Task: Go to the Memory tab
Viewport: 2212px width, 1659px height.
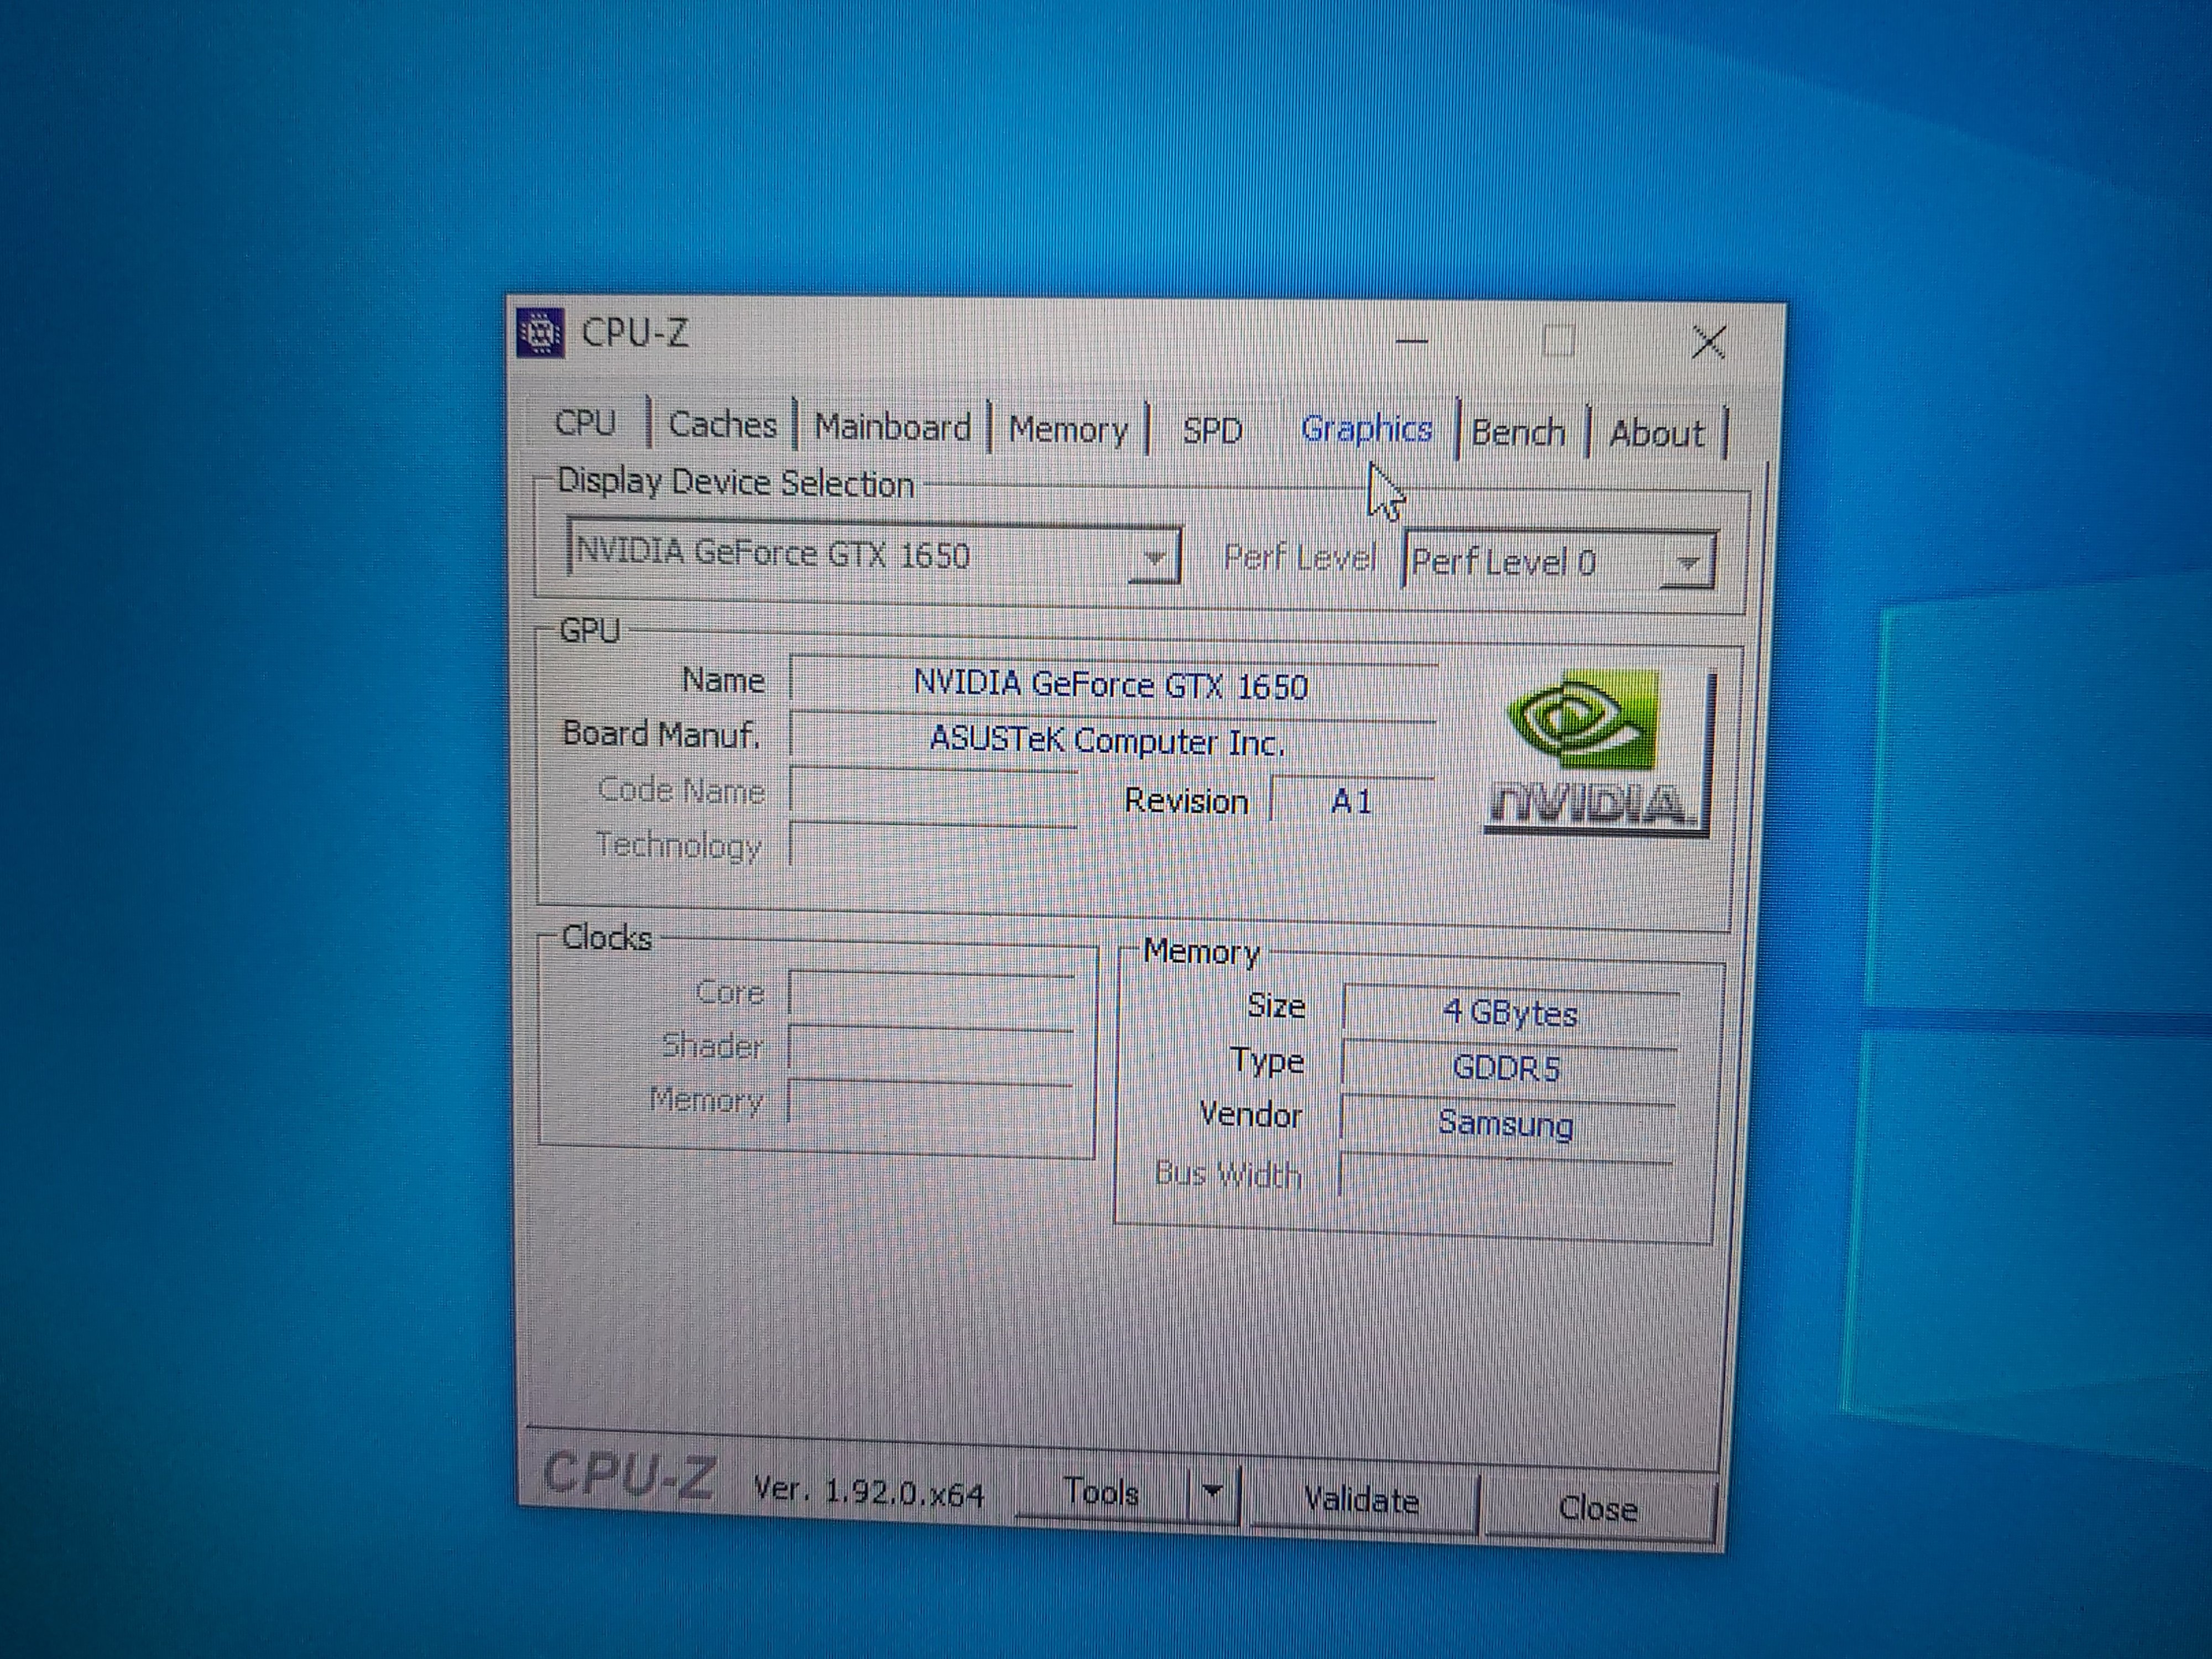Action: pyautogui.click(x=1068, y=430)
